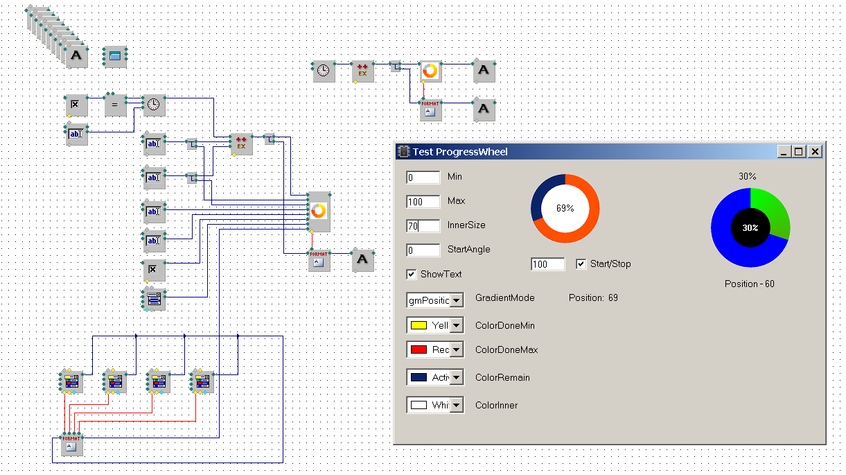Close the Test ProgressWheel window
This screenshot has height=475, width=846.
click(815, 152)
